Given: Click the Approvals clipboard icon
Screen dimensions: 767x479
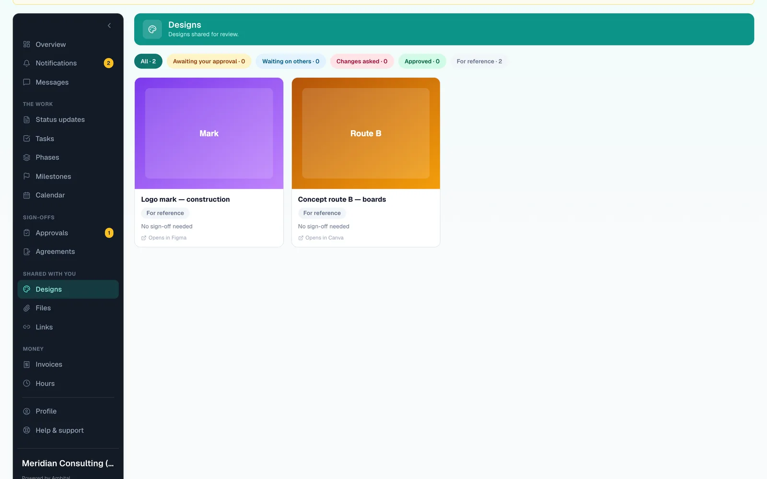Looking at the screenshot, I should coord(27,233).
